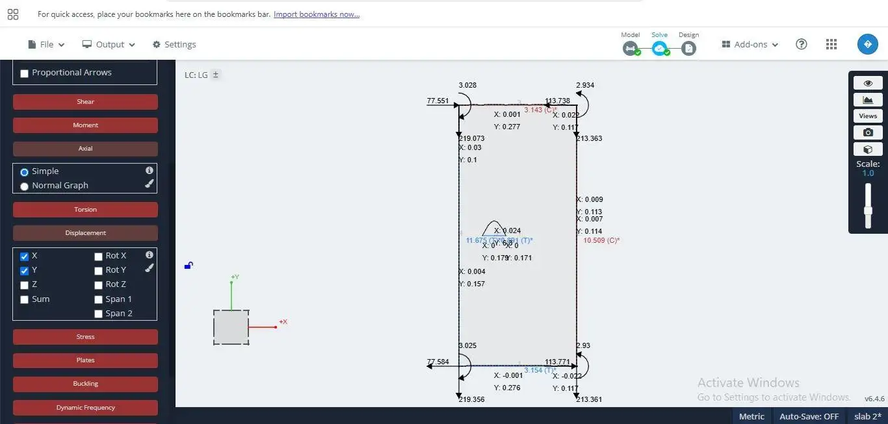Viewport: 888px width, 424px height.
Task: Switch to 3D cube render icon
Action: [868, 149]
